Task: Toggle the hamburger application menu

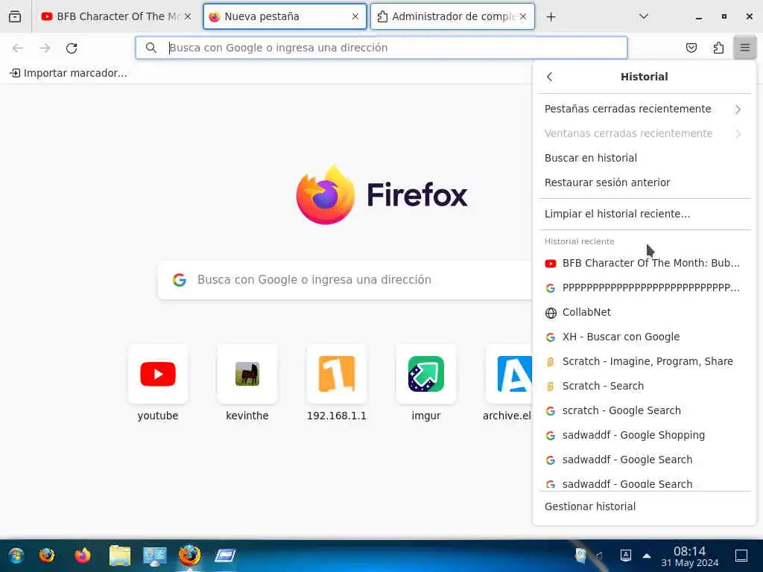Action: (745, 48)
